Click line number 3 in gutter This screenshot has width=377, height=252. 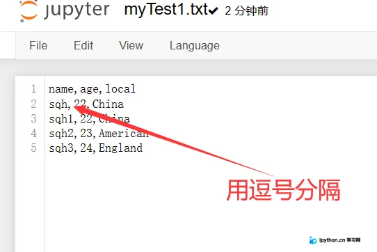click(x=33, y=118)
